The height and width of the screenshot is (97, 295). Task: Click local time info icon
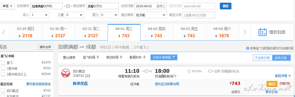pos(248,48)
